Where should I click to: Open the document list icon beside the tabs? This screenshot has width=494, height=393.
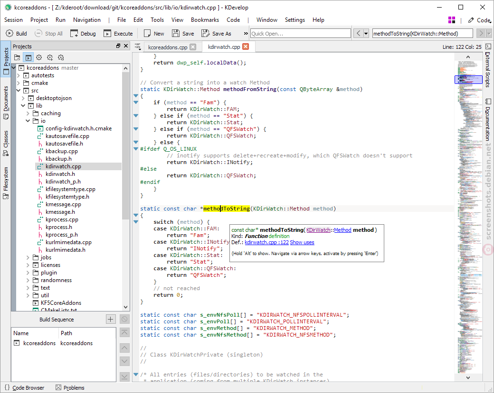[x=138, y=46]
